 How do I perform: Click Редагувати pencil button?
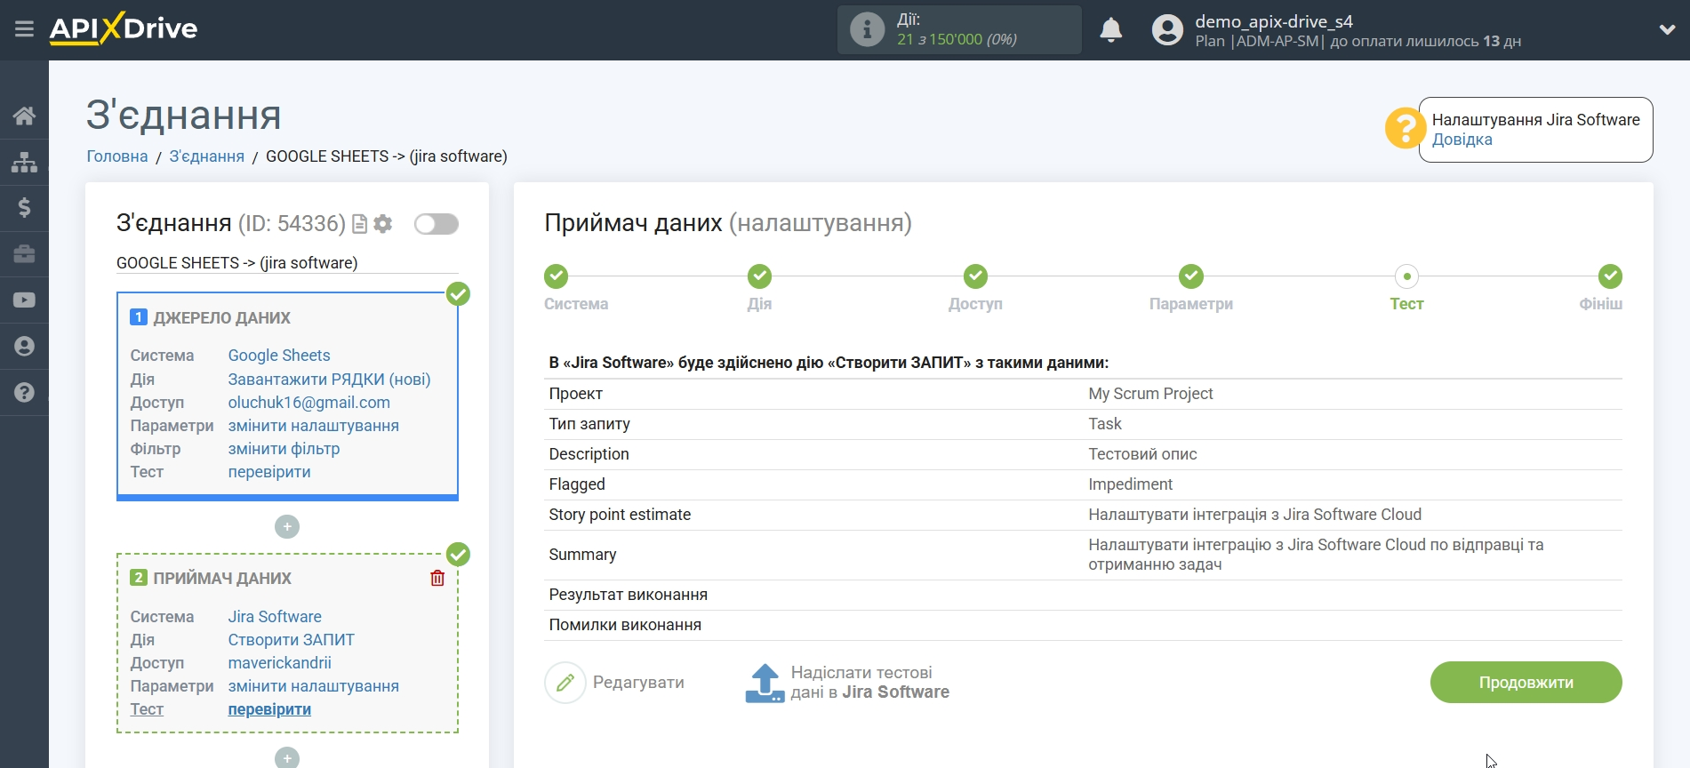coord(614,683)
